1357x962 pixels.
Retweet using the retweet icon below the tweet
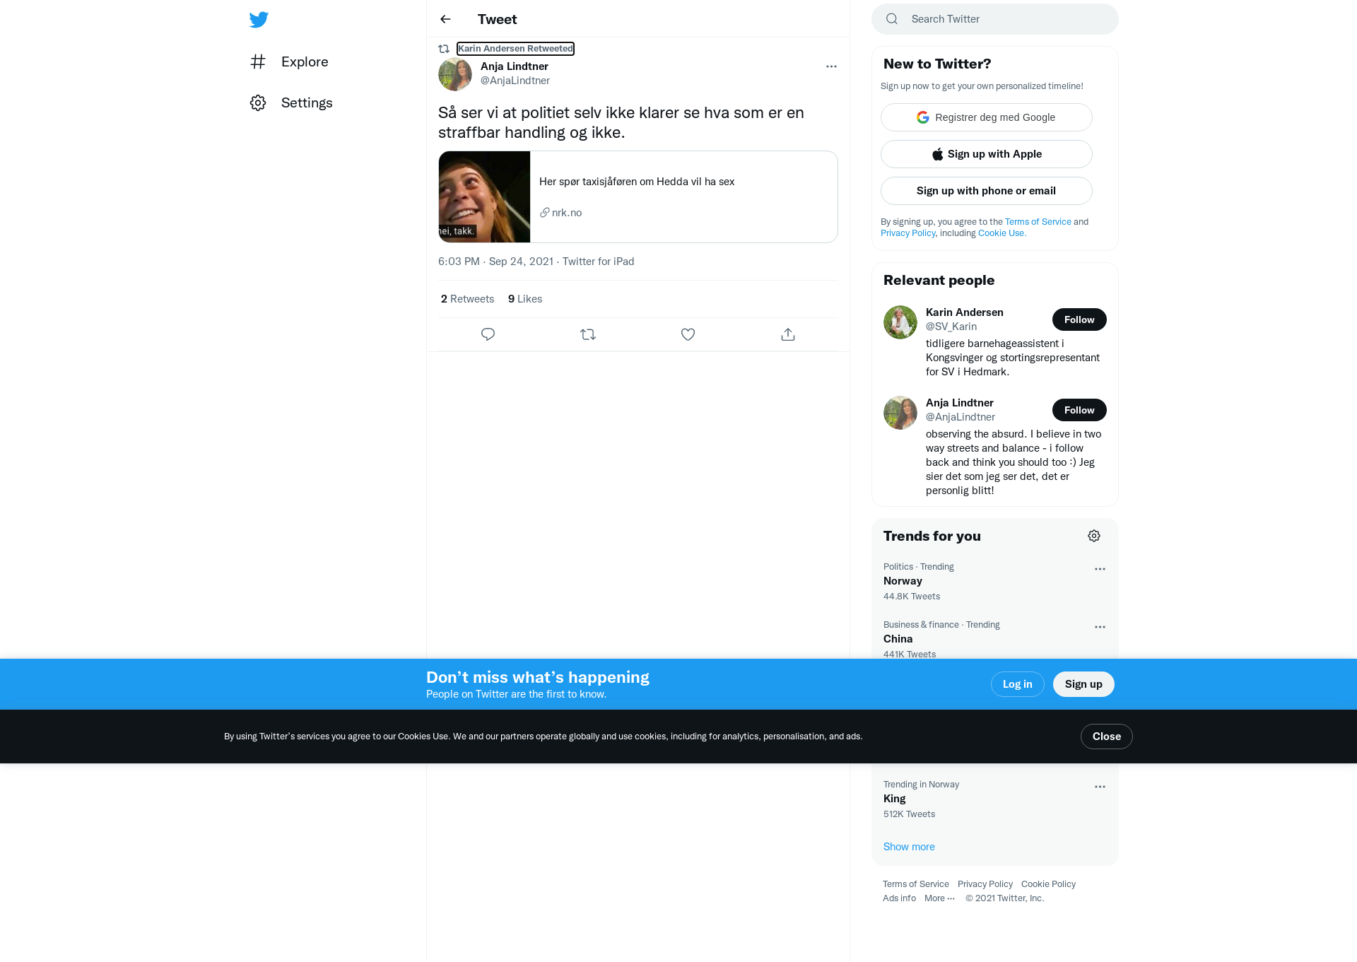click(588, 334)
